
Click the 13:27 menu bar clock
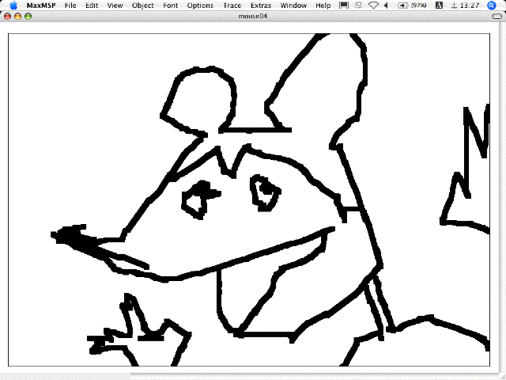[x=465, y=6]
